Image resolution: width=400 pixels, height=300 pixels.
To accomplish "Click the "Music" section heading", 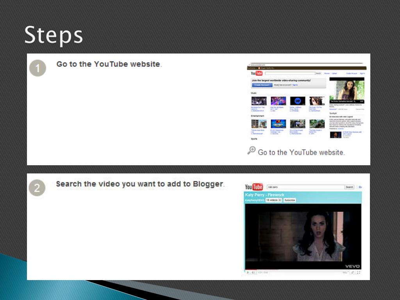I will click(x=254, y=93).
